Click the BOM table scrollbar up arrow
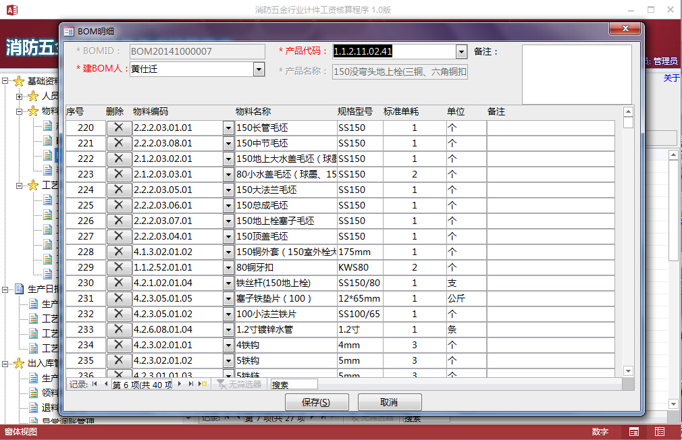The height and width of the screenshot is (440, 682). click(628, 112)
